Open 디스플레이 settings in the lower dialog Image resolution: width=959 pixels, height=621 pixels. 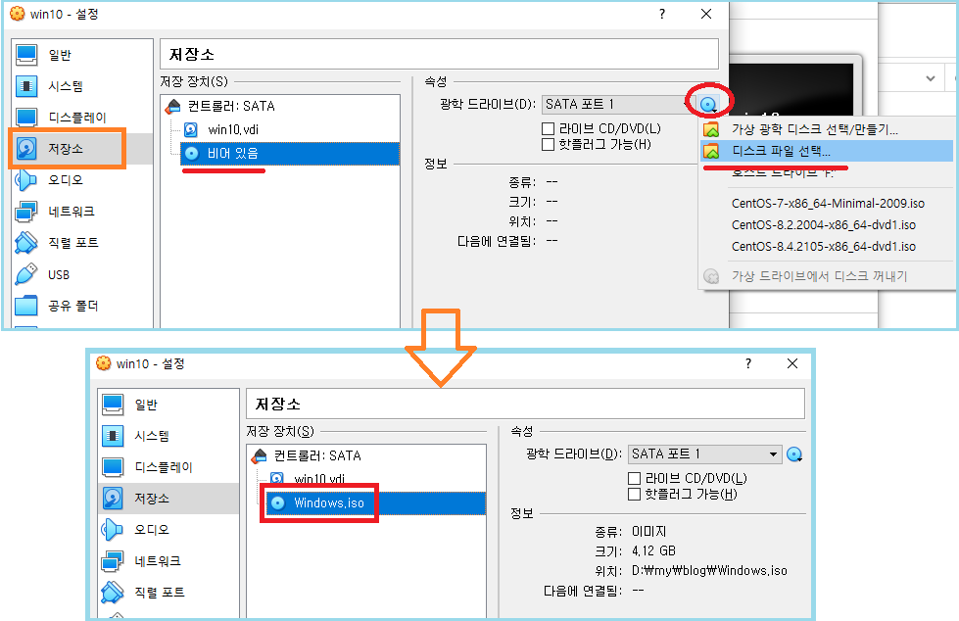[168, 467]
